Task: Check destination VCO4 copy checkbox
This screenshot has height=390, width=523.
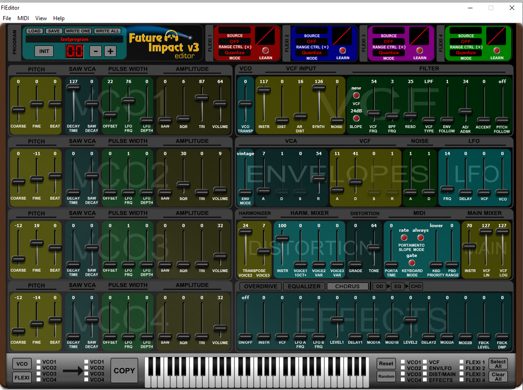Action: click(x=86, y=379)
